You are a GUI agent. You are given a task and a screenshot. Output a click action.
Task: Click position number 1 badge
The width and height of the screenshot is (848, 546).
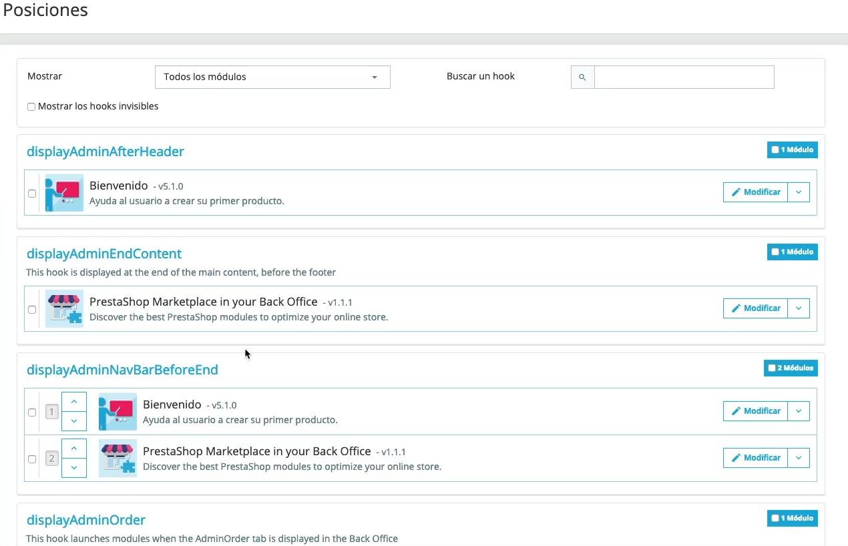52,412
